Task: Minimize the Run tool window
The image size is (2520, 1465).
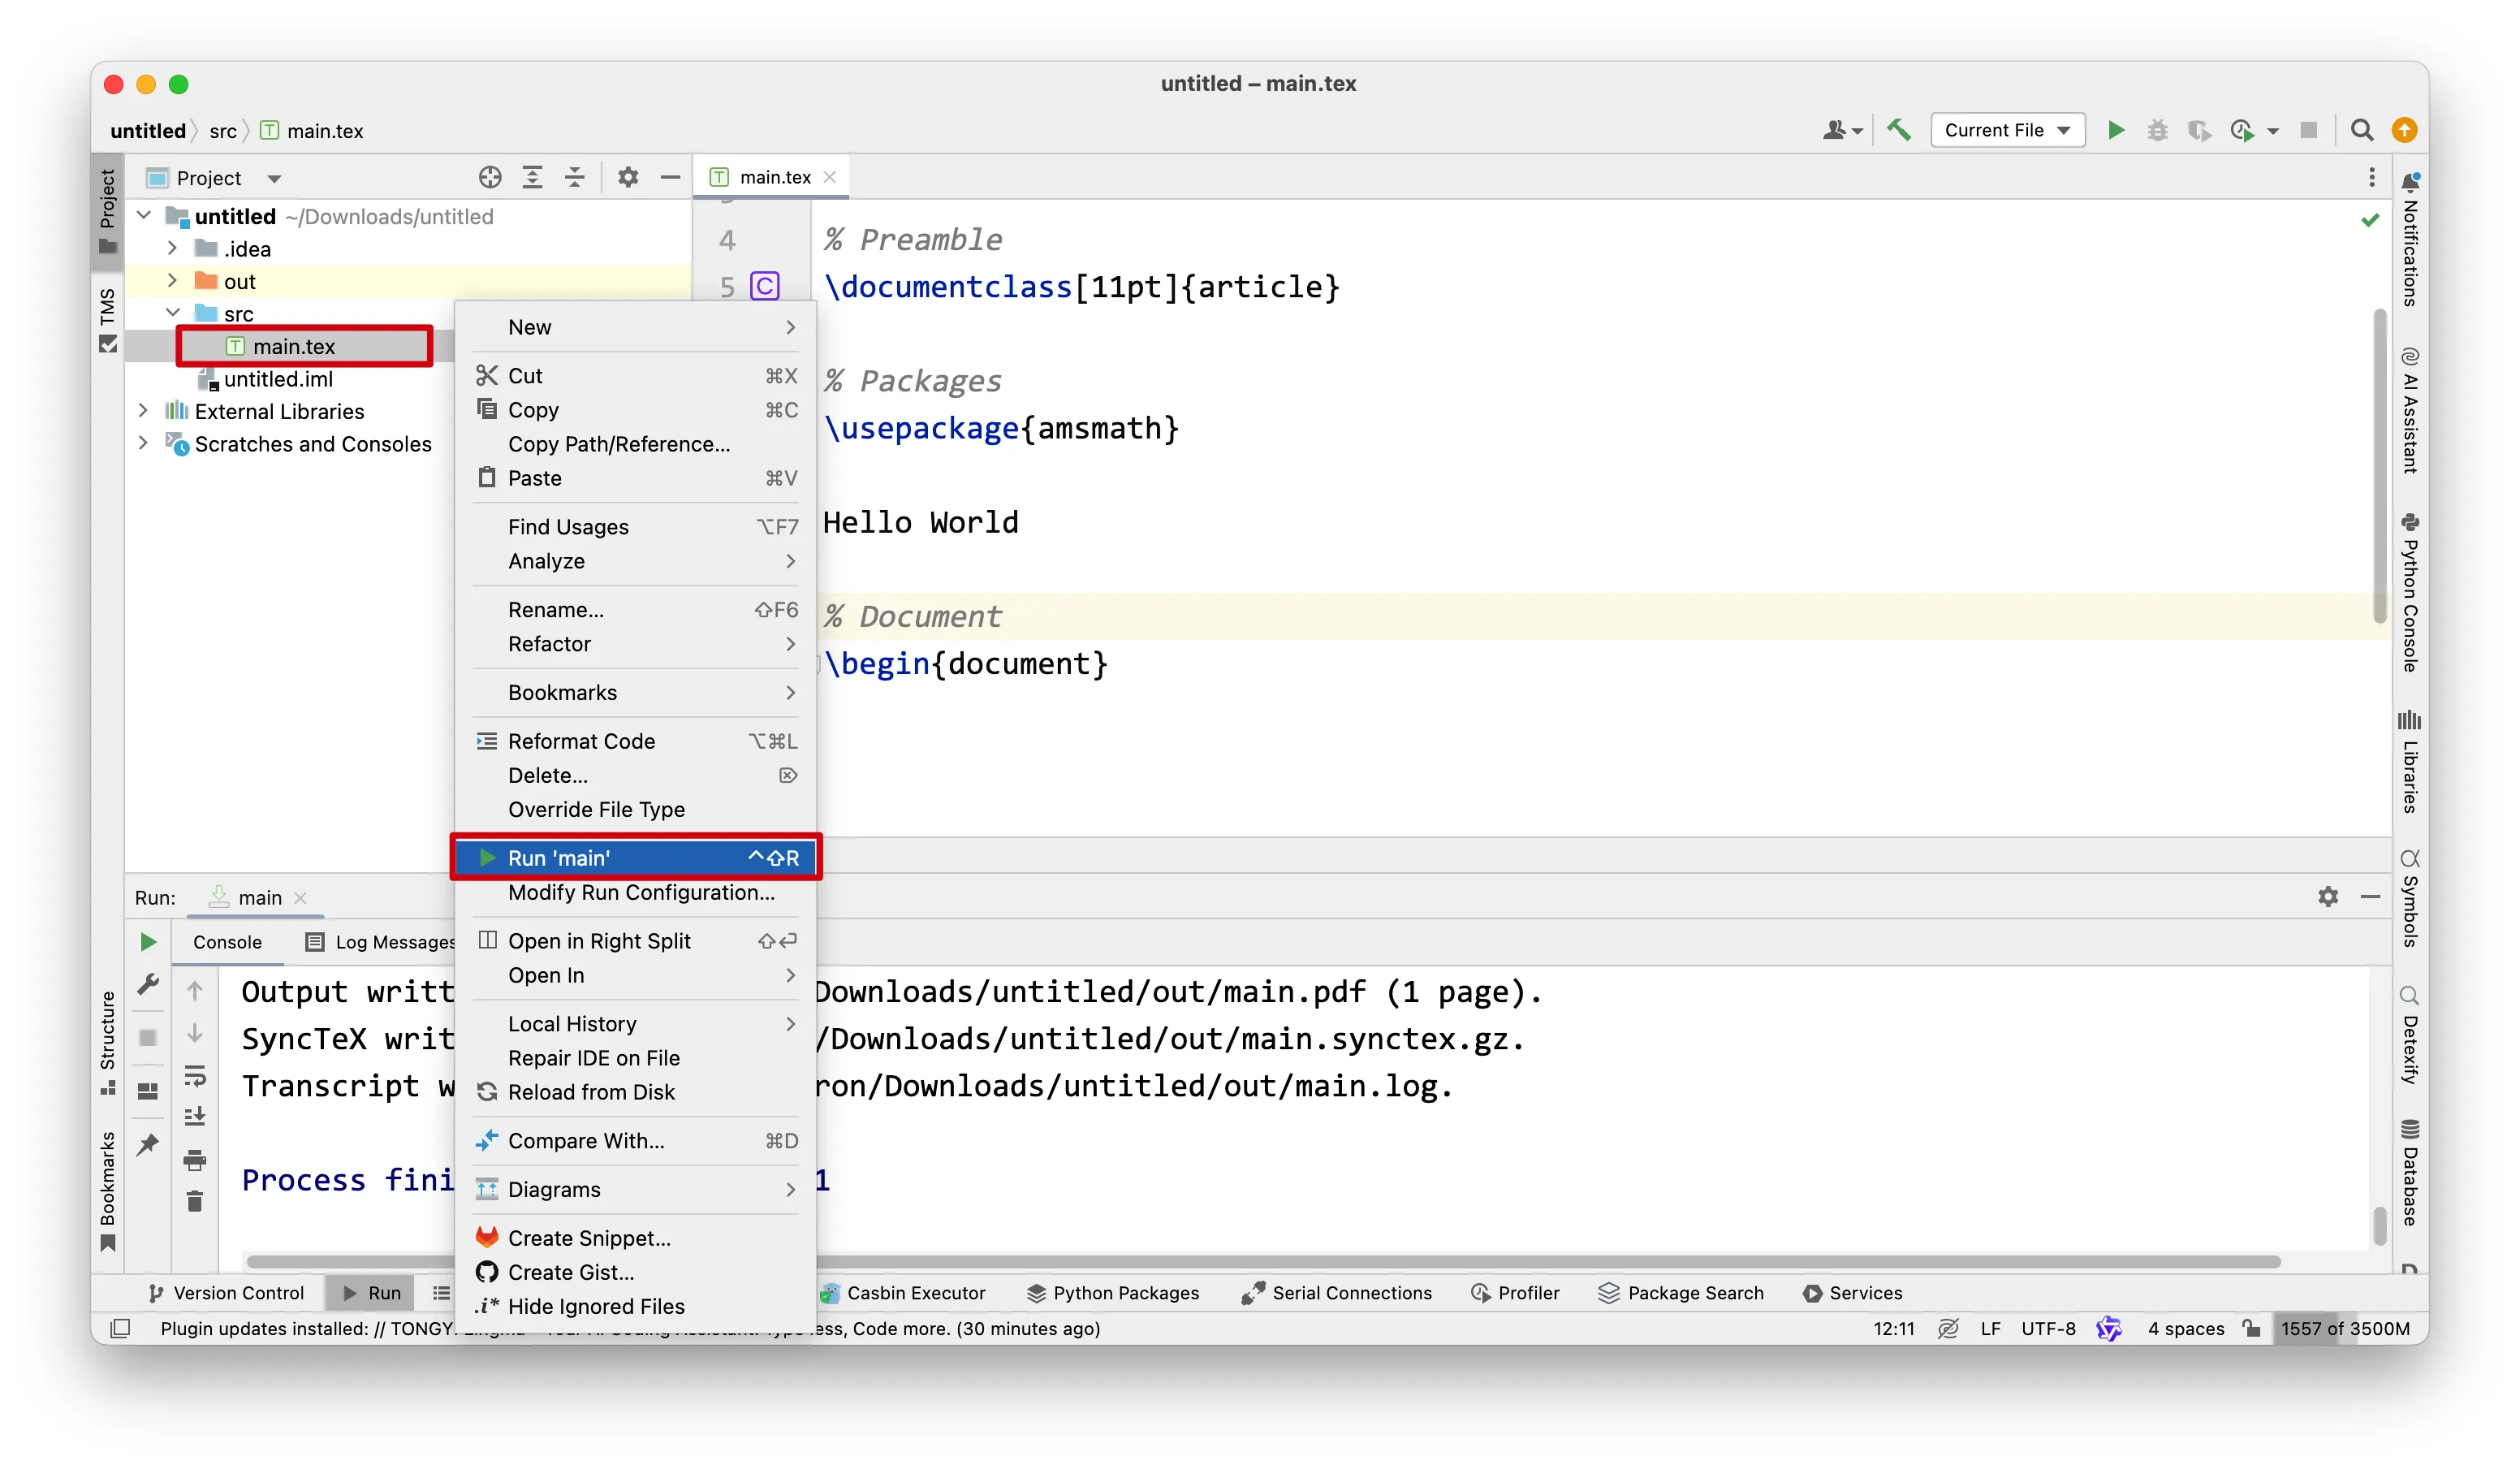Action: [x=2369, y=896]
